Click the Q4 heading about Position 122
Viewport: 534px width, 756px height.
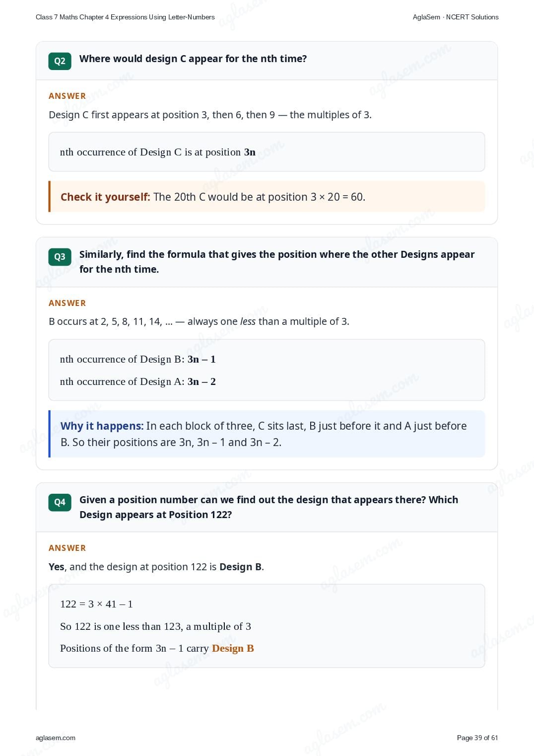point(268,507)
